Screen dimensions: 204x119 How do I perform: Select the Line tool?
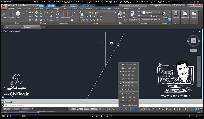[x=4, y=15]
